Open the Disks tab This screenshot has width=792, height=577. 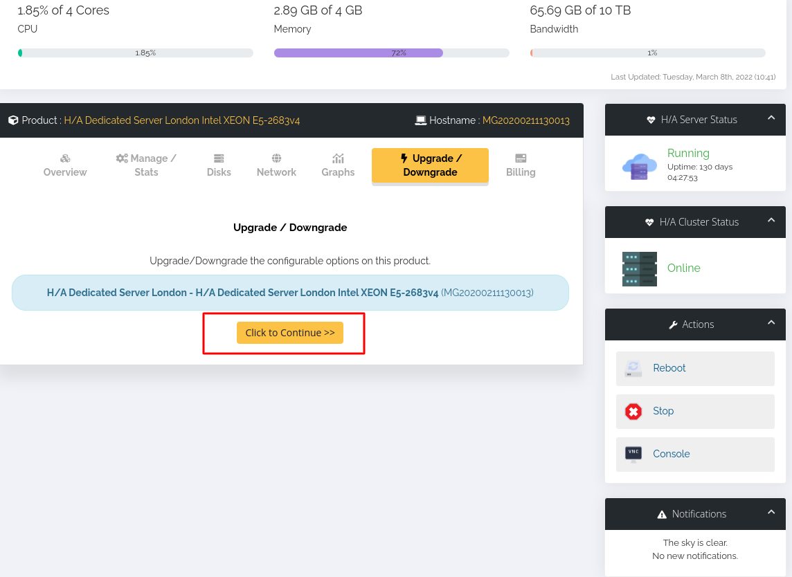tap(219, 165)
